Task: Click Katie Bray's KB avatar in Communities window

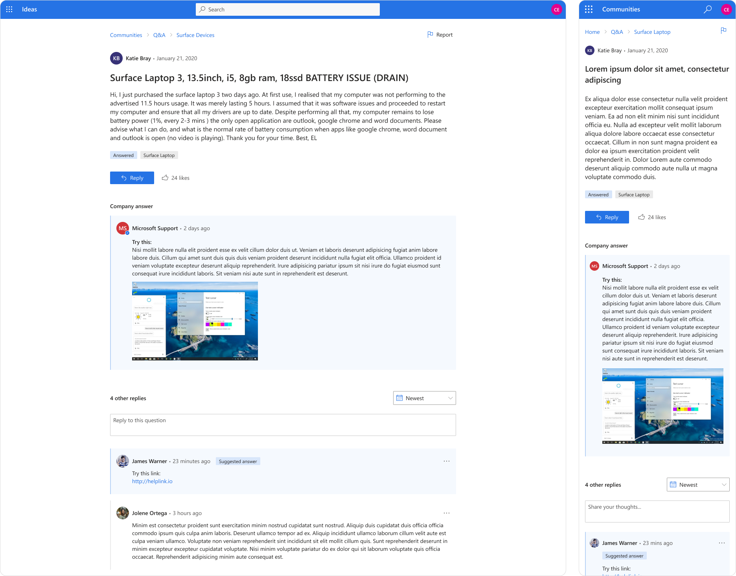Action: pyautogui.click(x=590, y=50)
